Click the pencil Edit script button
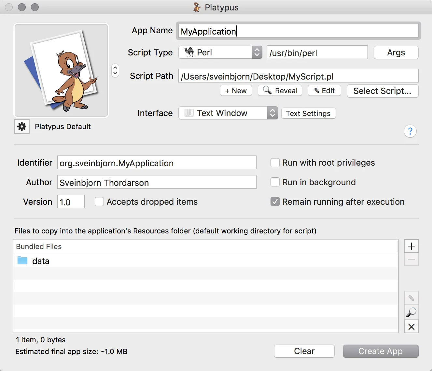The width and height of the screenshot is (432, 371). tap(325, 91)
